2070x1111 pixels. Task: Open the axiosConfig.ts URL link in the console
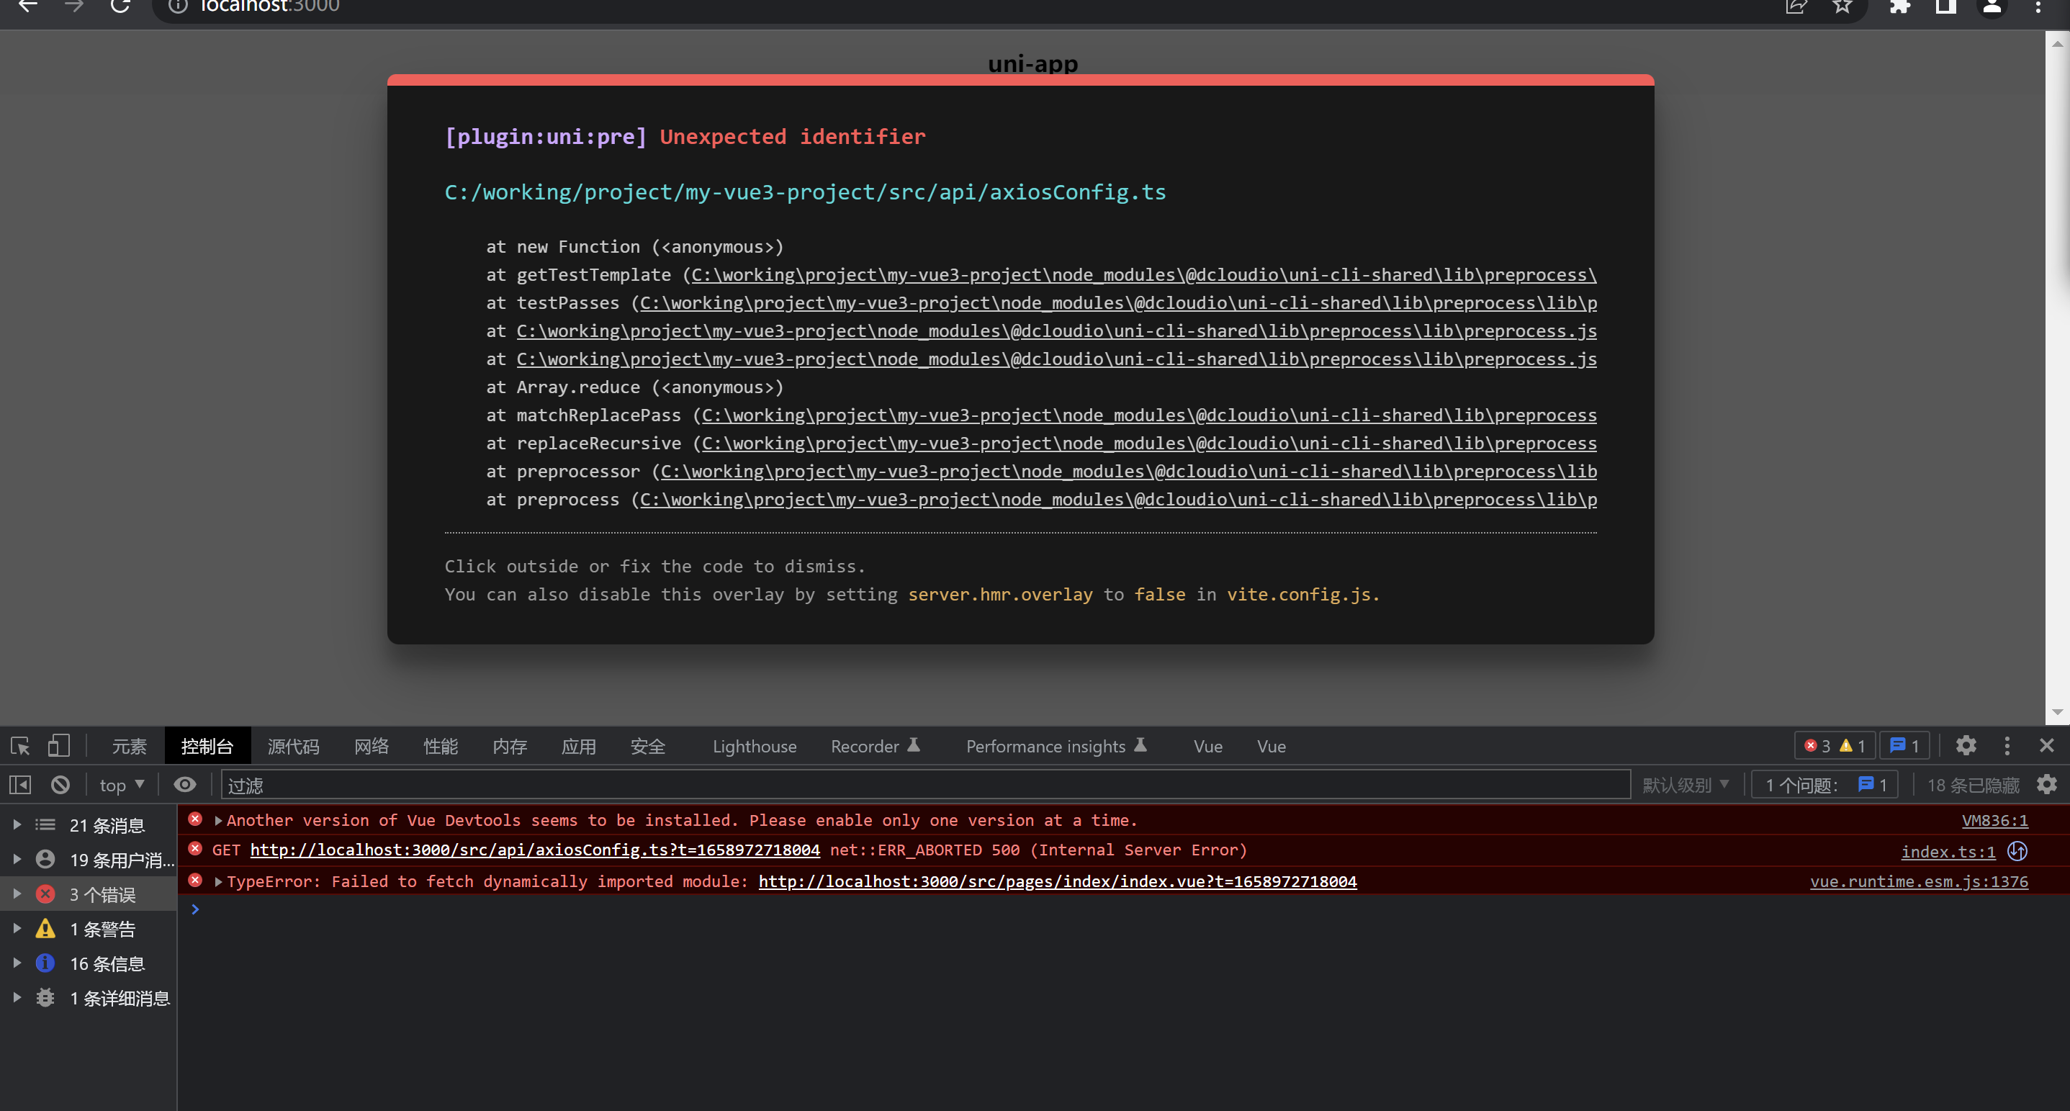[x=534, y=850]
